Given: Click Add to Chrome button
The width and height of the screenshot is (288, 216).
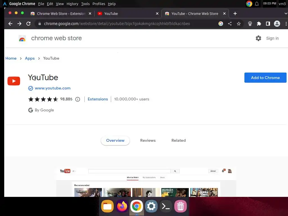Looking at the screenshot, I should 265,78.
